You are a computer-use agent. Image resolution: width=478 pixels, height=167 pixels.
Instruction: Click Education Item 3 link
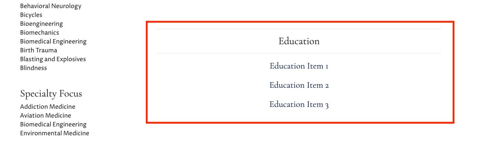[x=299, y=105]
